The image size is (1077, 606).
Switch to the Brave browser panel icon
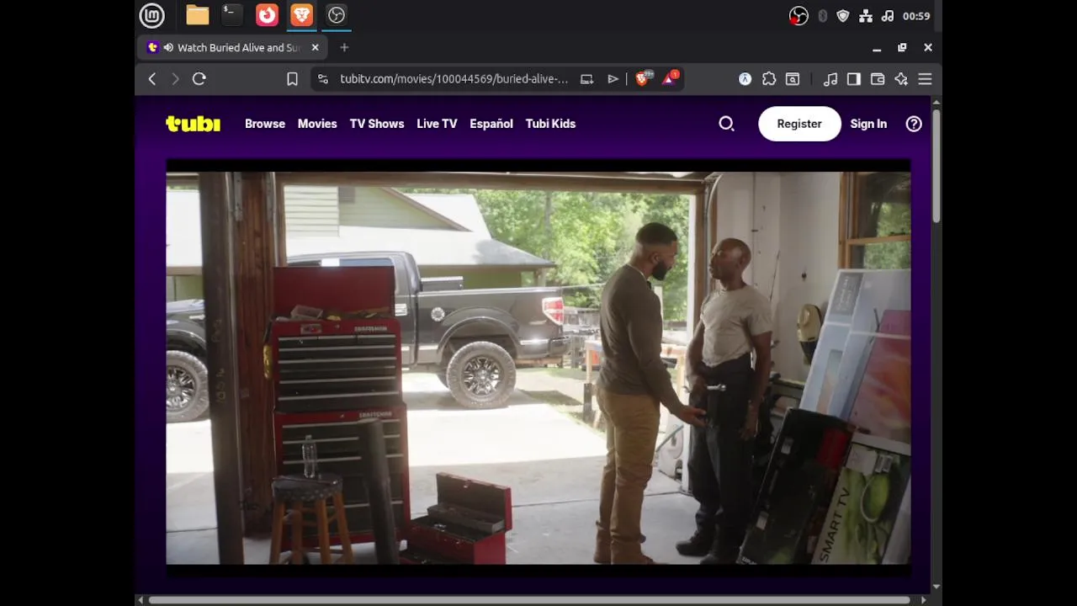(x=301, y=14)
